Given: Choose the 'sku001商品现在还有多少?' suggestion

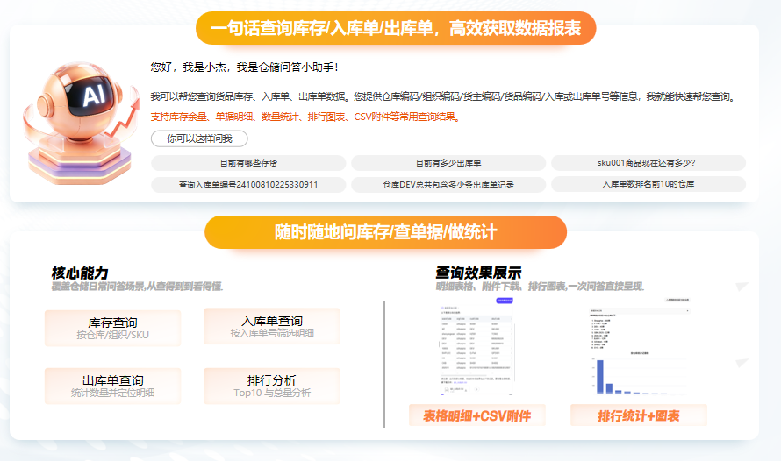Looking at the screenshot, I should [x=648, y=163].
